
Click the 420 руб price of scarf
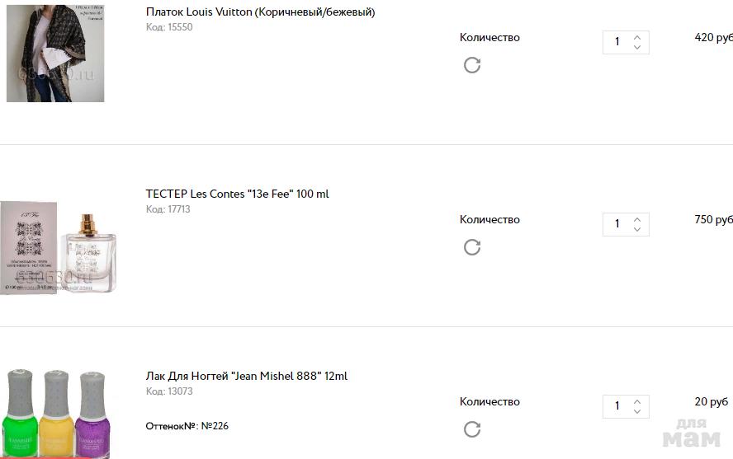(713, 37)
